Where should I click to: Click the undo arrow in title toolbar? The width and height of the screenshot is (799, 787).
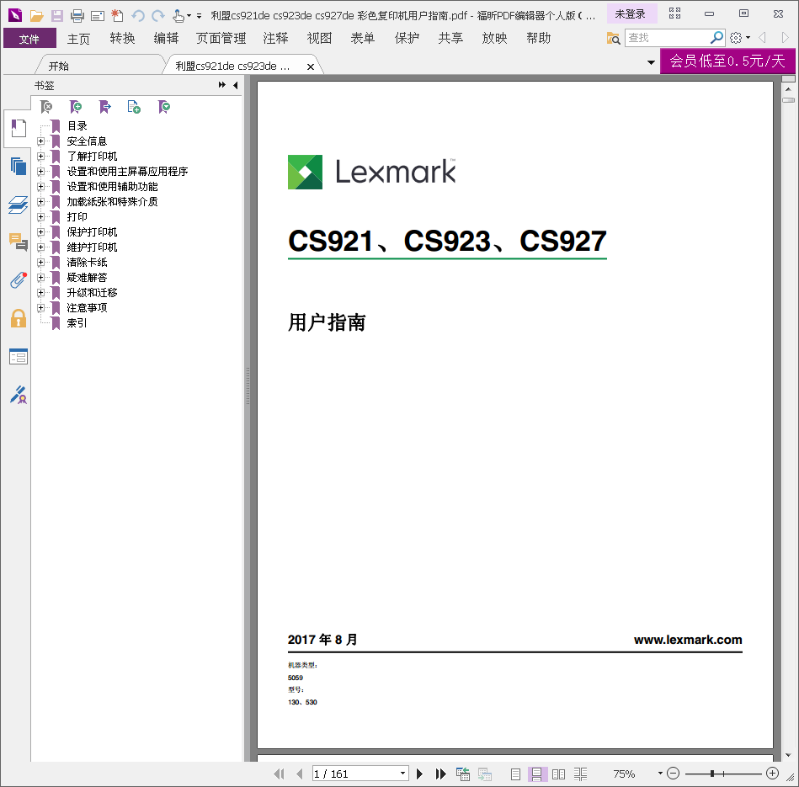pyautogui.click(x=137, y=16)
